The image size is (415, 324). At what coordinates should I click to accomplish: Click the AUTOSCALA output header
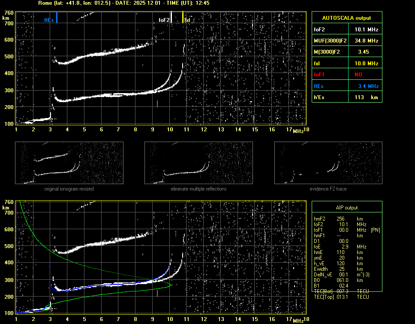tap(346, 18)
